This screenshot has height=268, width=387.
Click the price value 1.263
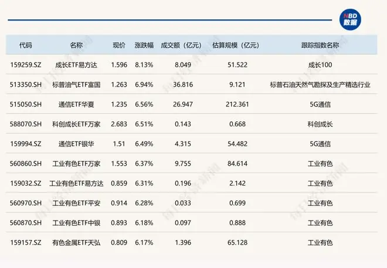click(119, 84)
